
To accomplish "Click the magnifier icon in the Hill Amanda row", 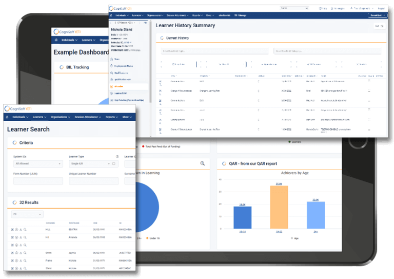I will [25, 237].
